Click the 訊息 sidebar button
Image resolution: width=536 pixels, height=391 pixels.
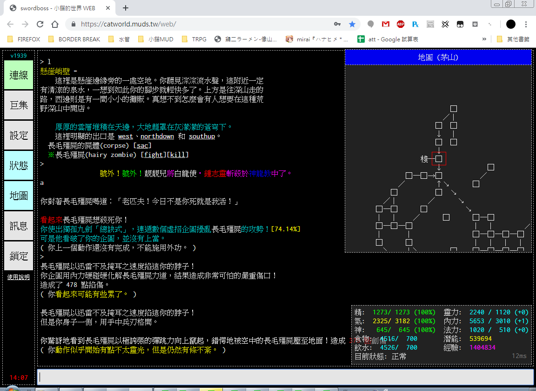pos(19,226)
